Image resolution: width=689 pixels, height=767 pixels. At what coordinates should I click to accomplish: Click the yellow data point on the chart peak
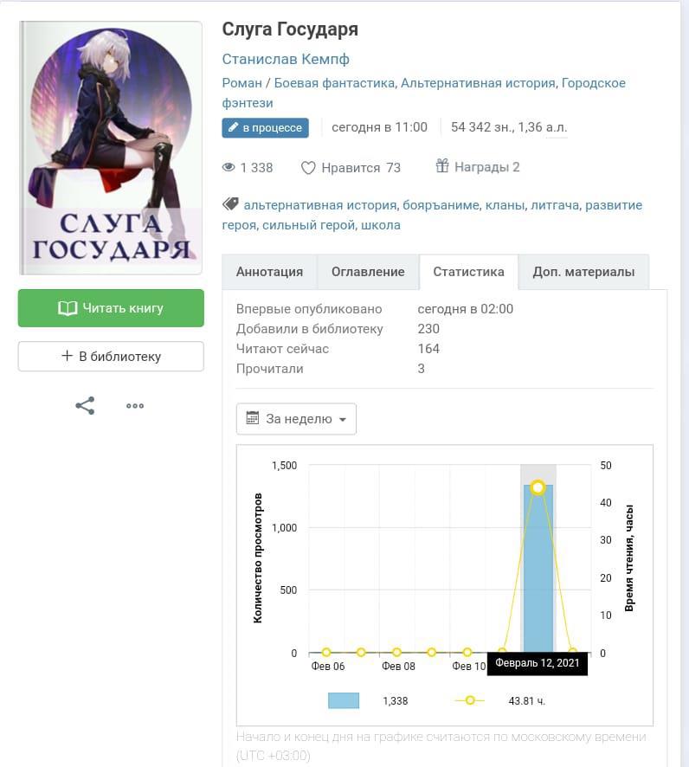point(538,487)
